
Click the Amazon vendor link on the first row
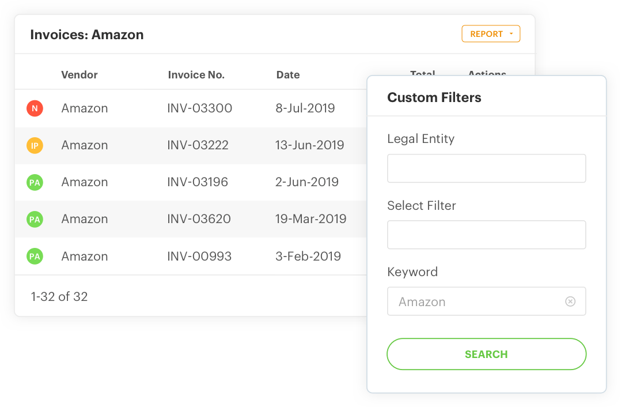point(84,108)
